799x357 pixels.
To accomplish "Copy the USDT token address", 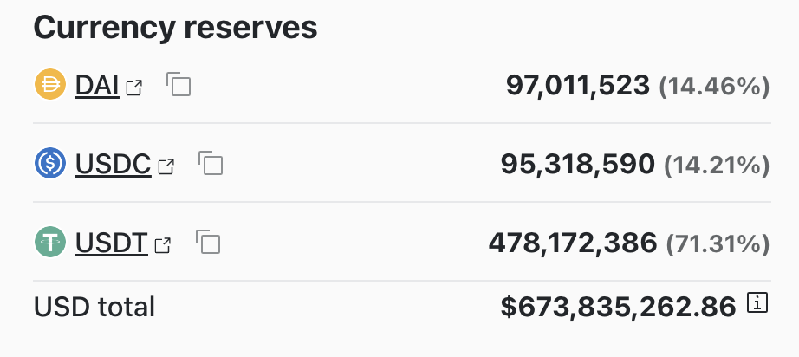I will [x=208, y=243].
